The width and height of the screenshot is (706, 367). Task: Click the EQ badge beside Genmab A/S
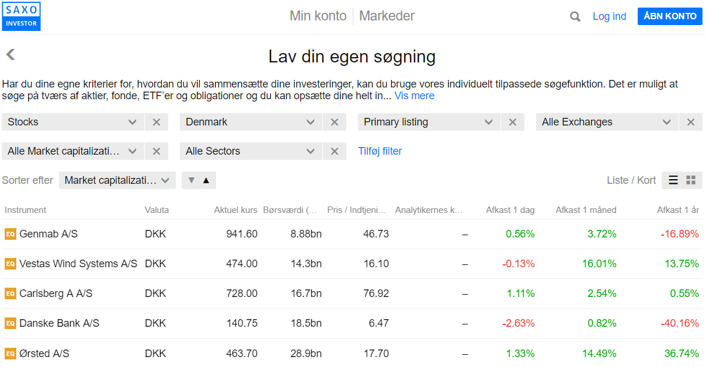10,234
